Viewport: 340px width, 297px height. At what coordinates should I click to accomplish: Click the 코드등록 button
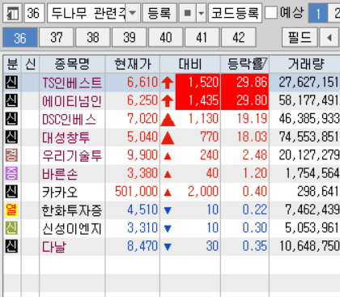[235, 13]
